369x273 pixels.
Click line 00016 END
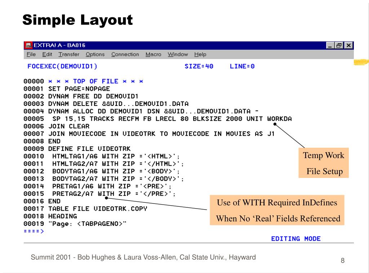click(x=42, y=202)
